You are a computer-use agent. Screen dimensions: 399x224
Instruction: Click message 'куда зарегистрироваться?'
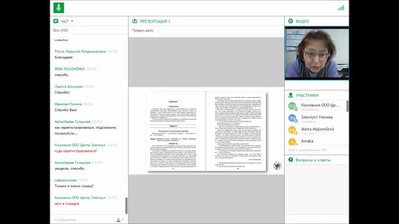point(75,151)
